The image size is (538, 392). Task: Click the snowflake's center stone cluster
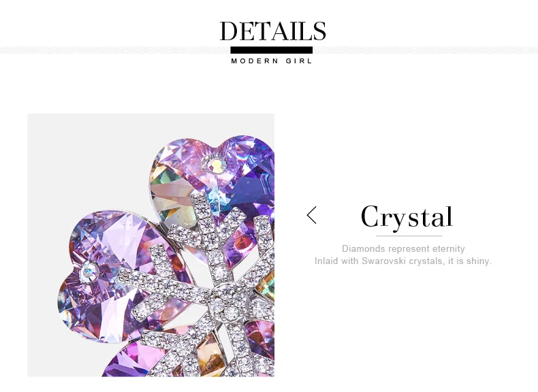point(222,300)
